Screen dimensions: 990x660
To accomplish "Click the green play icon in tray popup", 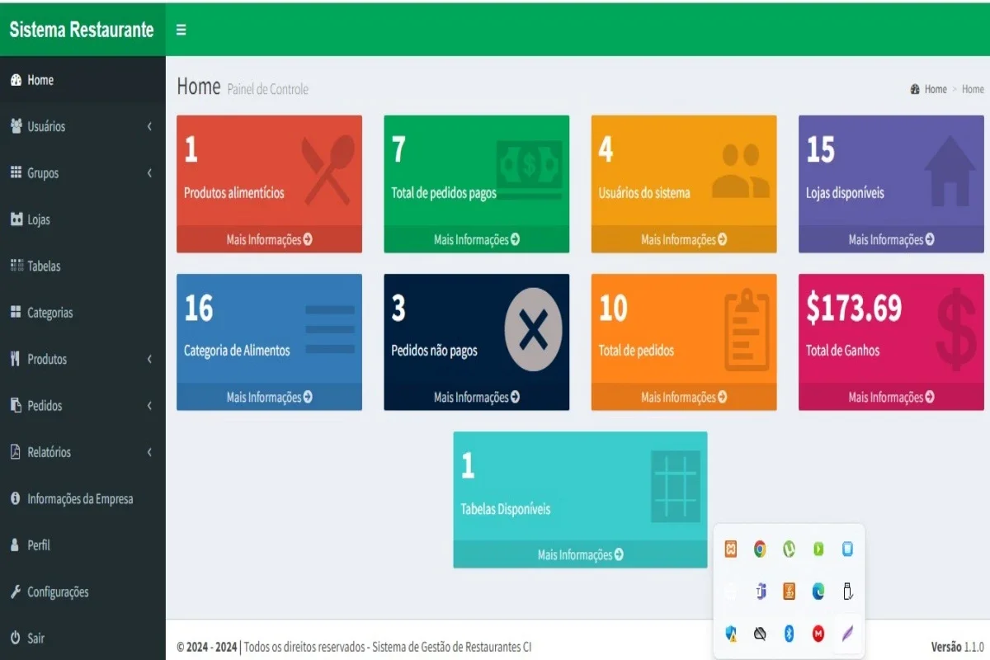I will [x=818, y=549].
